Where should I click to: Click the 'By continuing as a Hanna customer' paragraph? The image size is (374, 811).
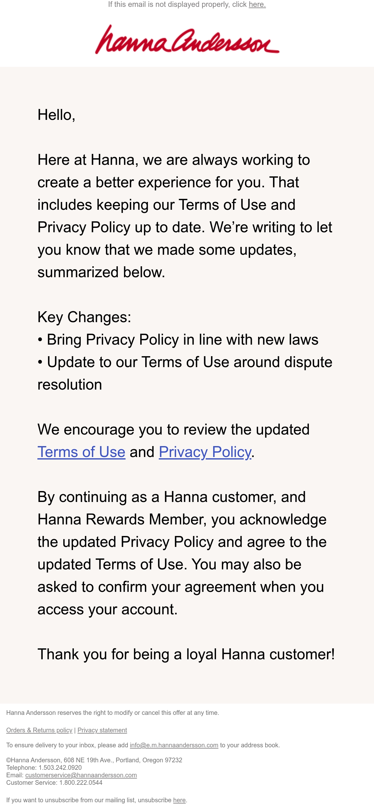(x=182, y=553)
